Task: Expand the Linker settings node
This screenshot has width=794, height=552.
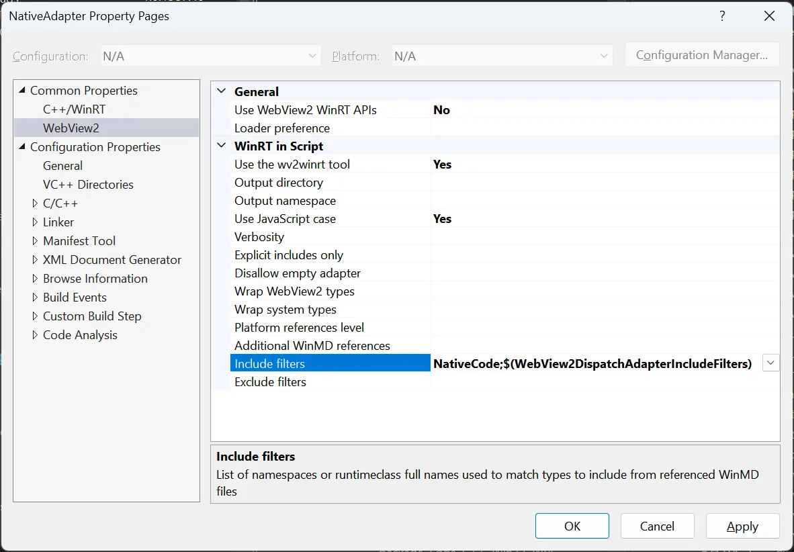Action: 34,222
